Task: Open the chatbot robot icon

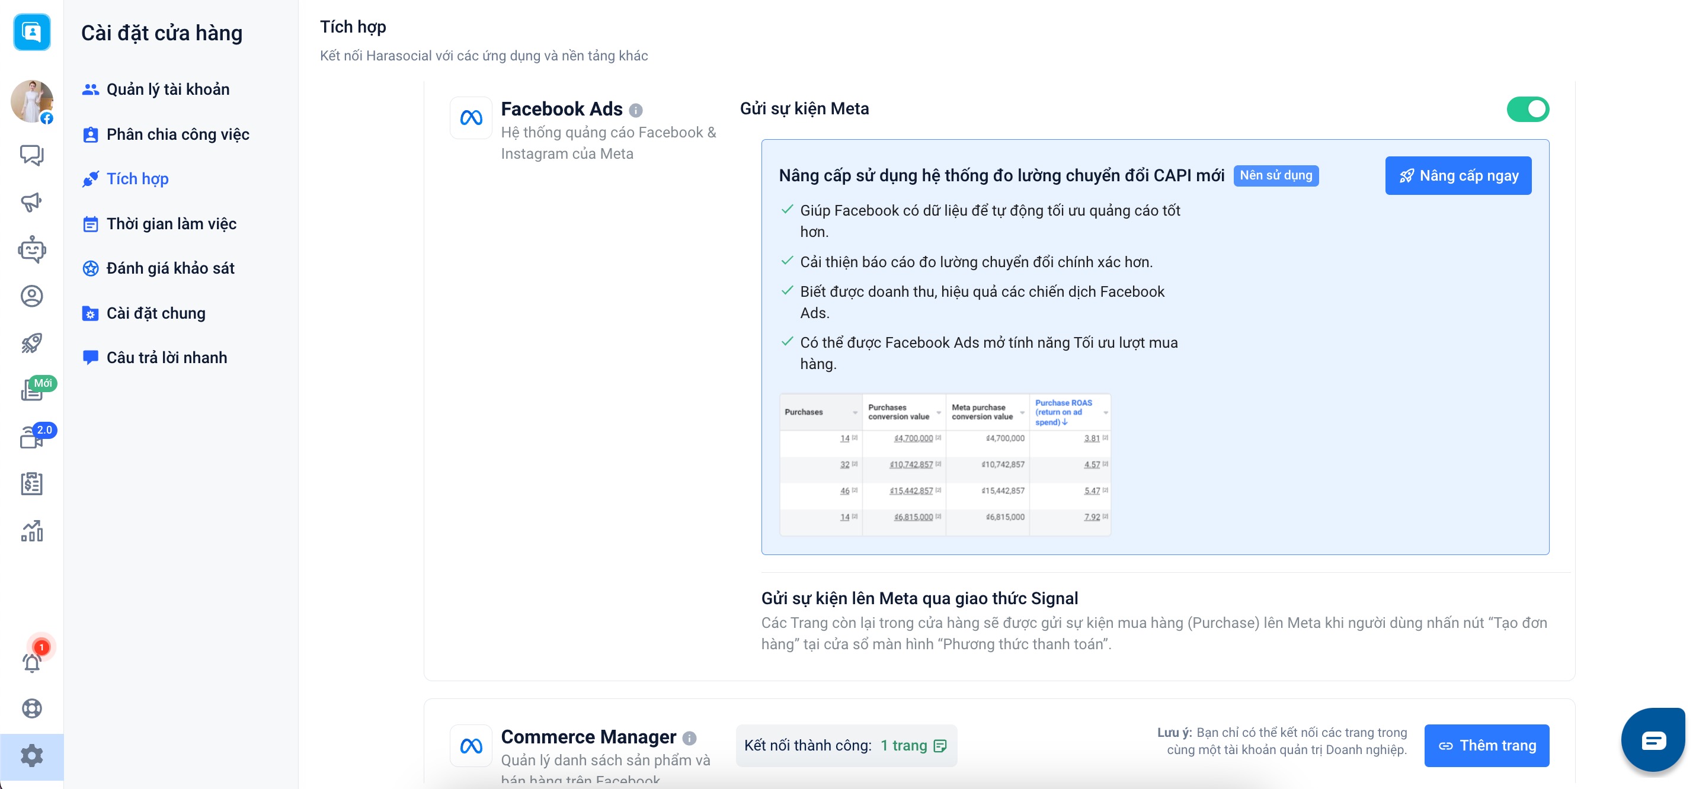Action: click(x=31, y=249)
